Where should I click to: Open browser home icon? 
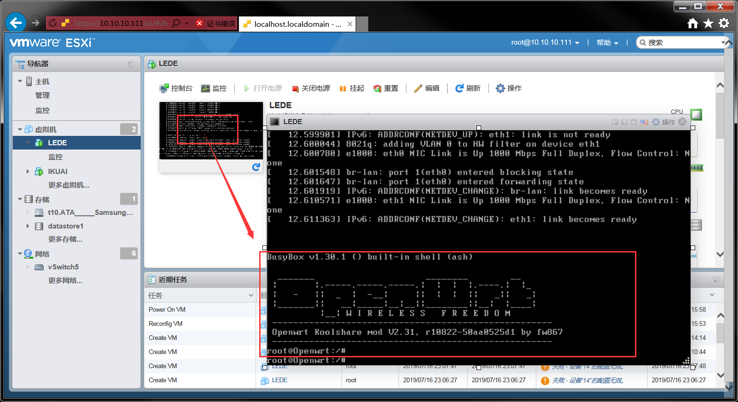692,23
